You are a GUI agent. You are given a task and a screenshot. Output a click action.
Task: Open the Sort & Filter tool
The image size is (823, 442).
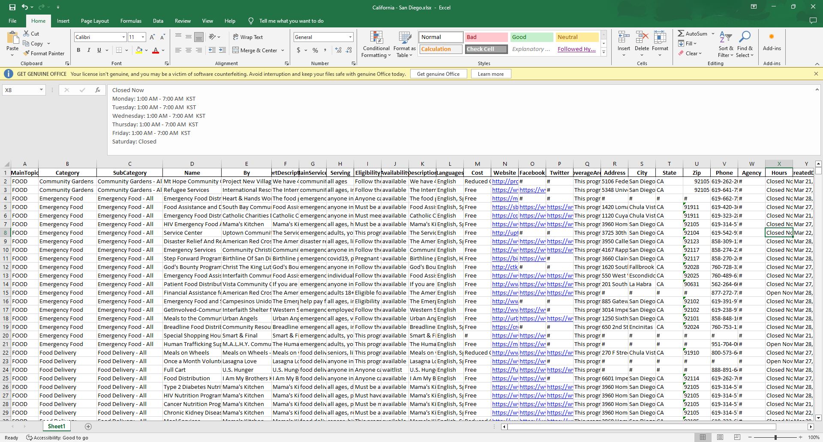(725, 38)
